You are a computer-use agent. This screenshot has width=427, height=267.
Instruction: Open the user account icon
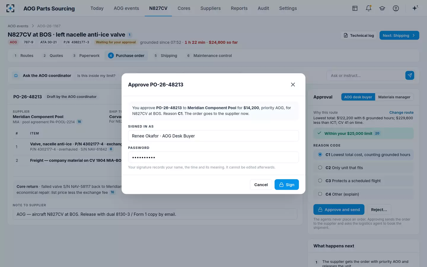coord(396,8)
